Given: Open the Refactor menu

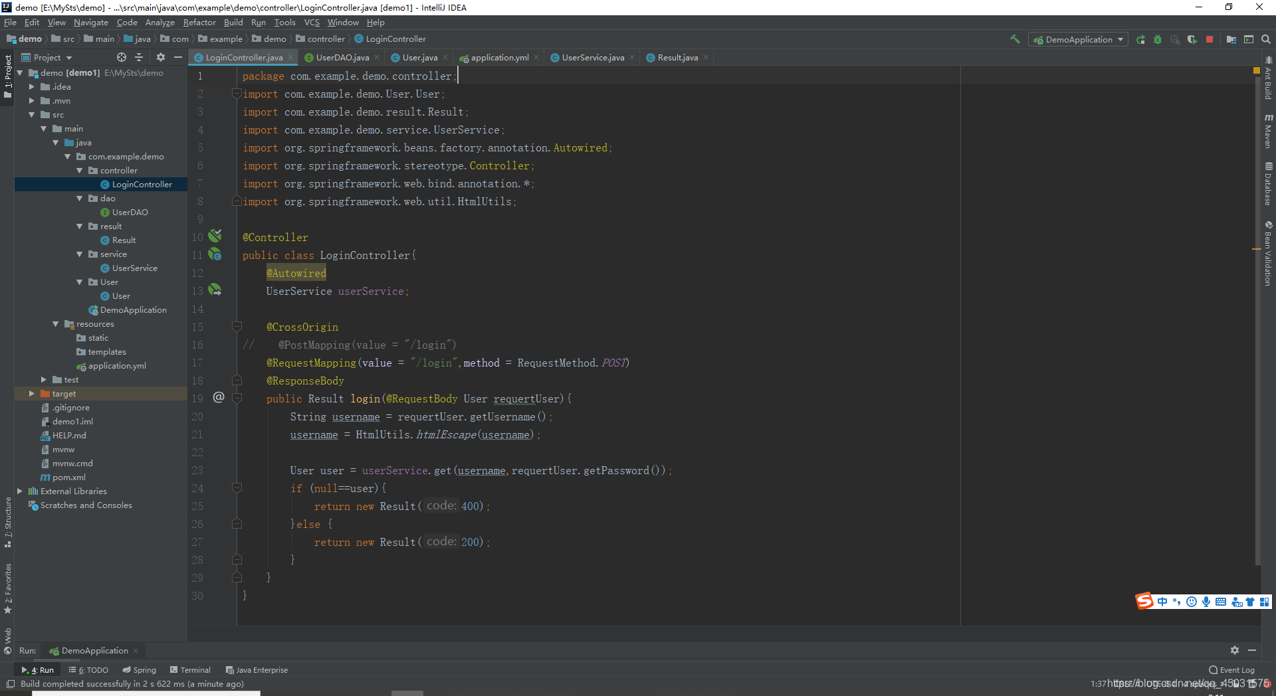Looking at the screenshot, I should [x=199, y=23].
